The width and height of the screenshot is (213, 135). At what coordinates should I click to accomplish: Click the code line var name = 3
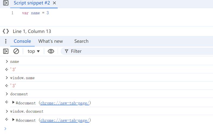[35, 13]
